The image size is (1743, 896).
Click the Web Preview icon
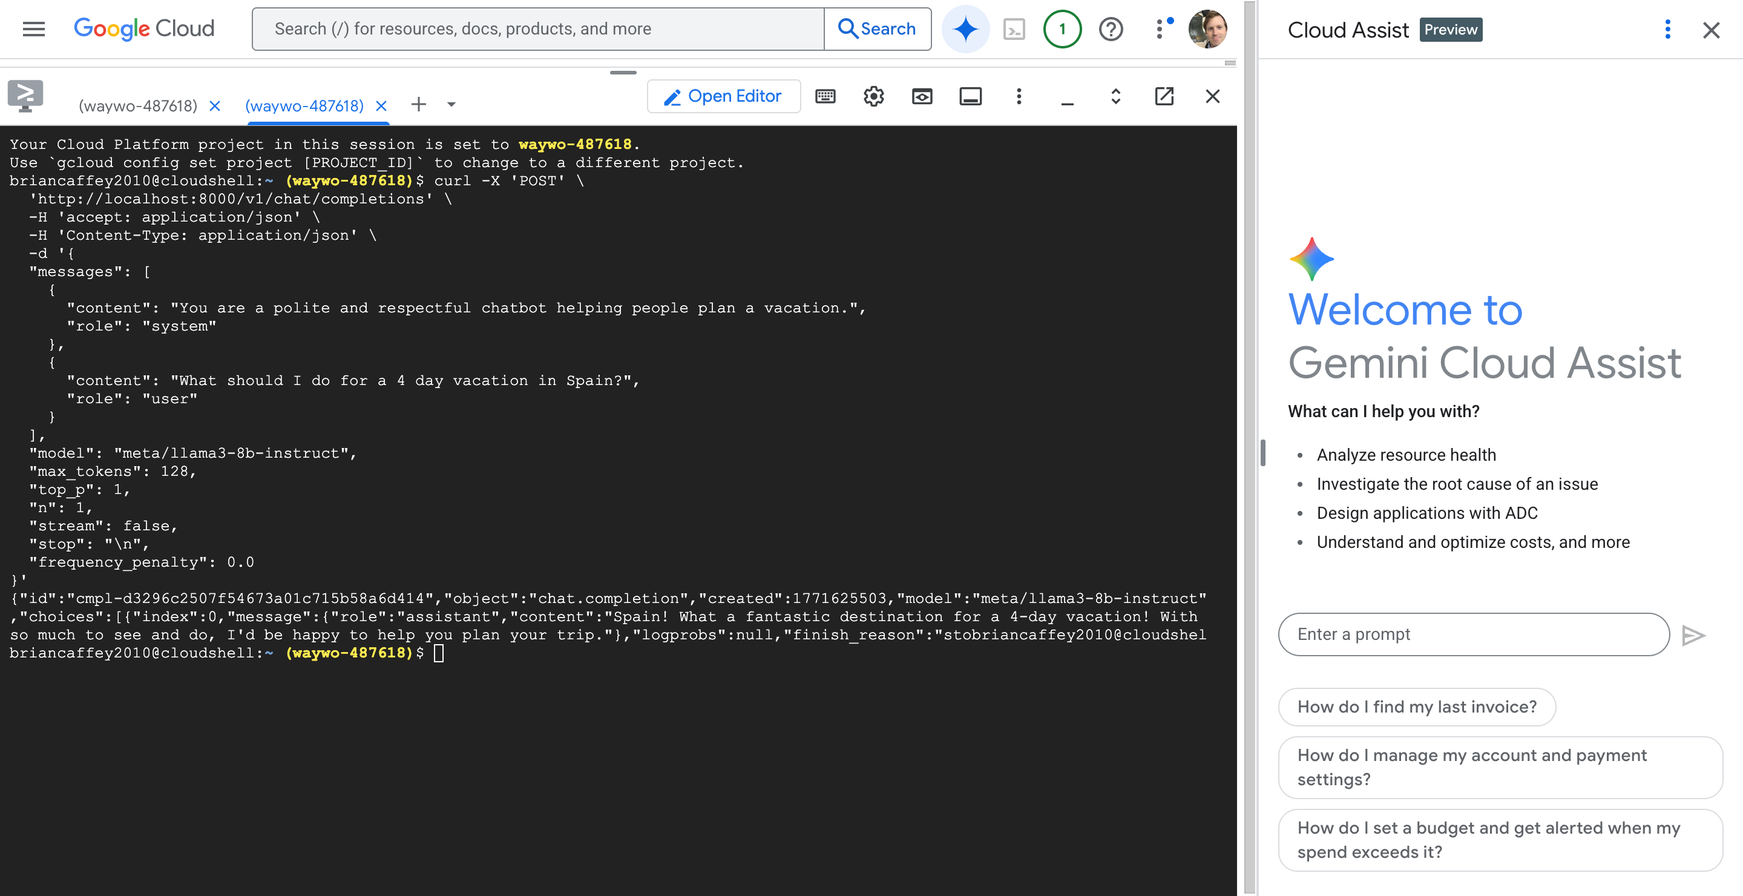pyautogui.click(x=922, y=96)
